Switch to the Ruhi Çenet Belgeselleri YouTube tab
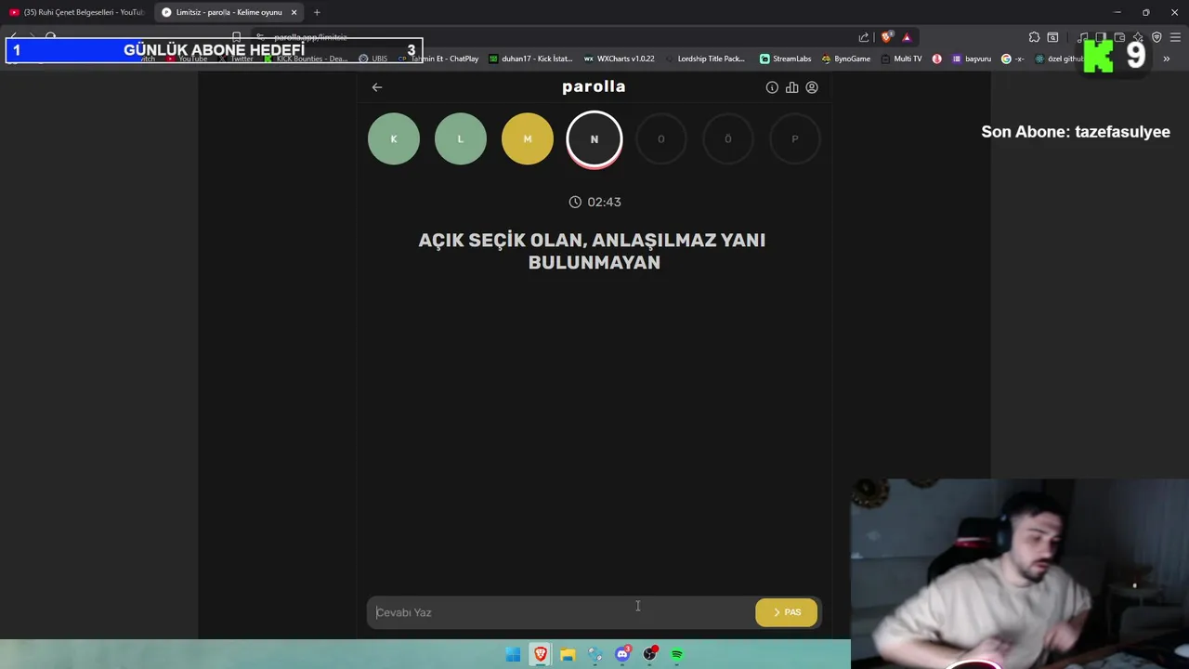This screenshot has height=669, width=1189. (77, 12)
